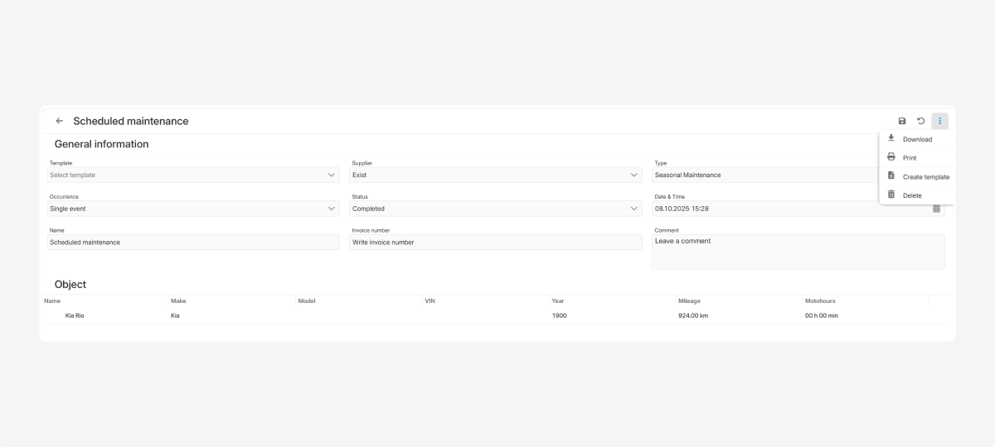The image size is (995, 447).
Task: Expand the Template dropdown
Action: pos(332,175)
